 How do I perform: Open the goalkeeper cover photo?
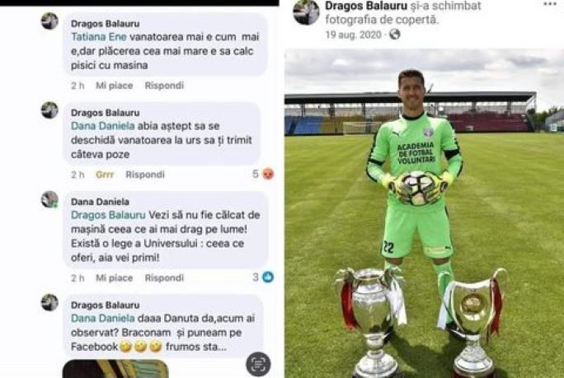click(424, 213)
